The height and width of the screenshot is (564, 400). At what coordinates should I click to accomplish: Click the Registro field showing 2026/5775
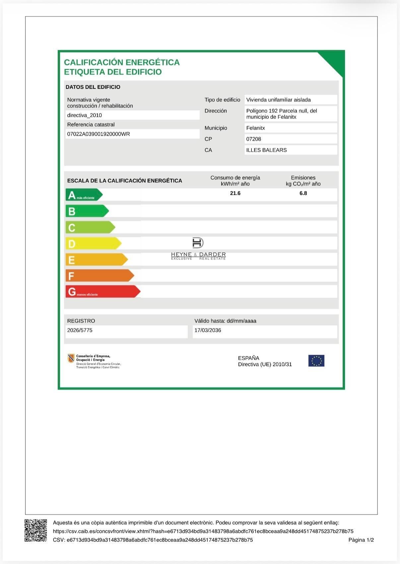tap(126, 330)
